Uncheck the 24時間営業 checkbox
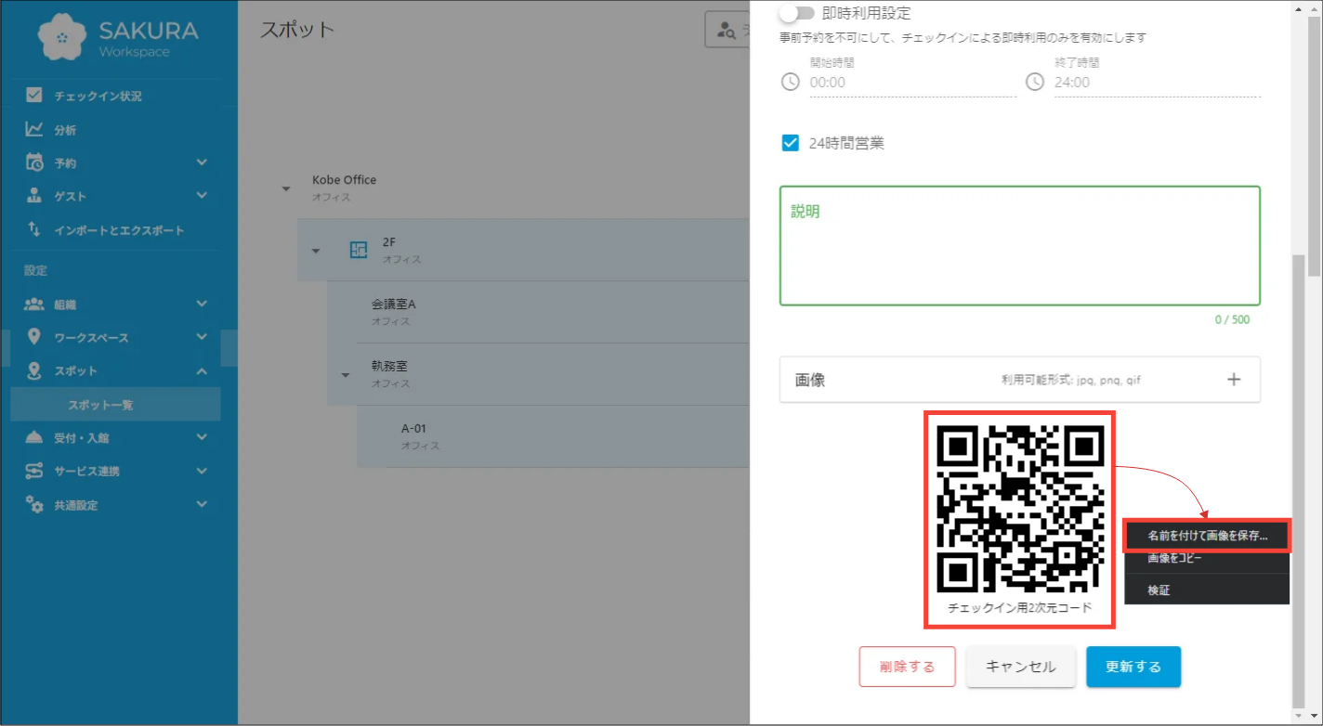 791,143
